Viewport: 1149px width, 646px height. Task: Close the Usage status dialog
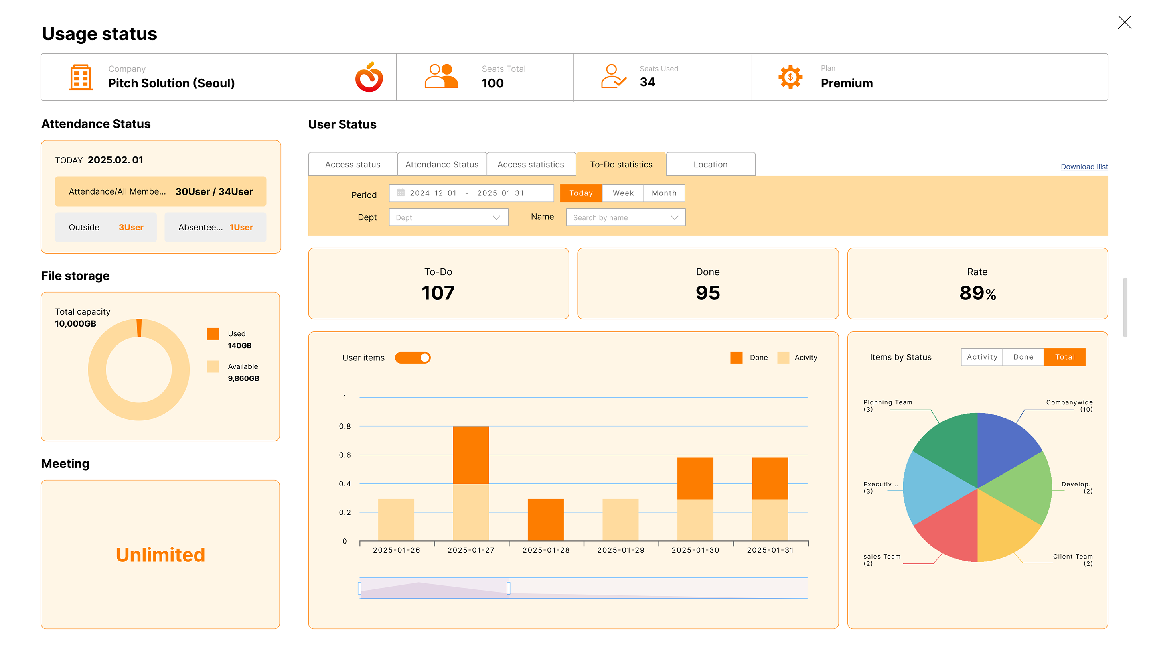pos(1125,22)
